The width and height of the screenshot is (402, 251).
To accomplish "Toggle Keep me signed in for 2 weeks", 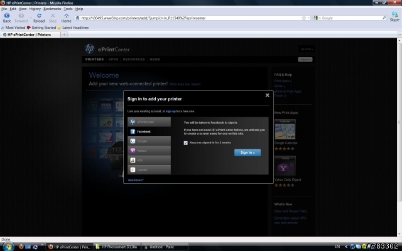I will [186, 143].
